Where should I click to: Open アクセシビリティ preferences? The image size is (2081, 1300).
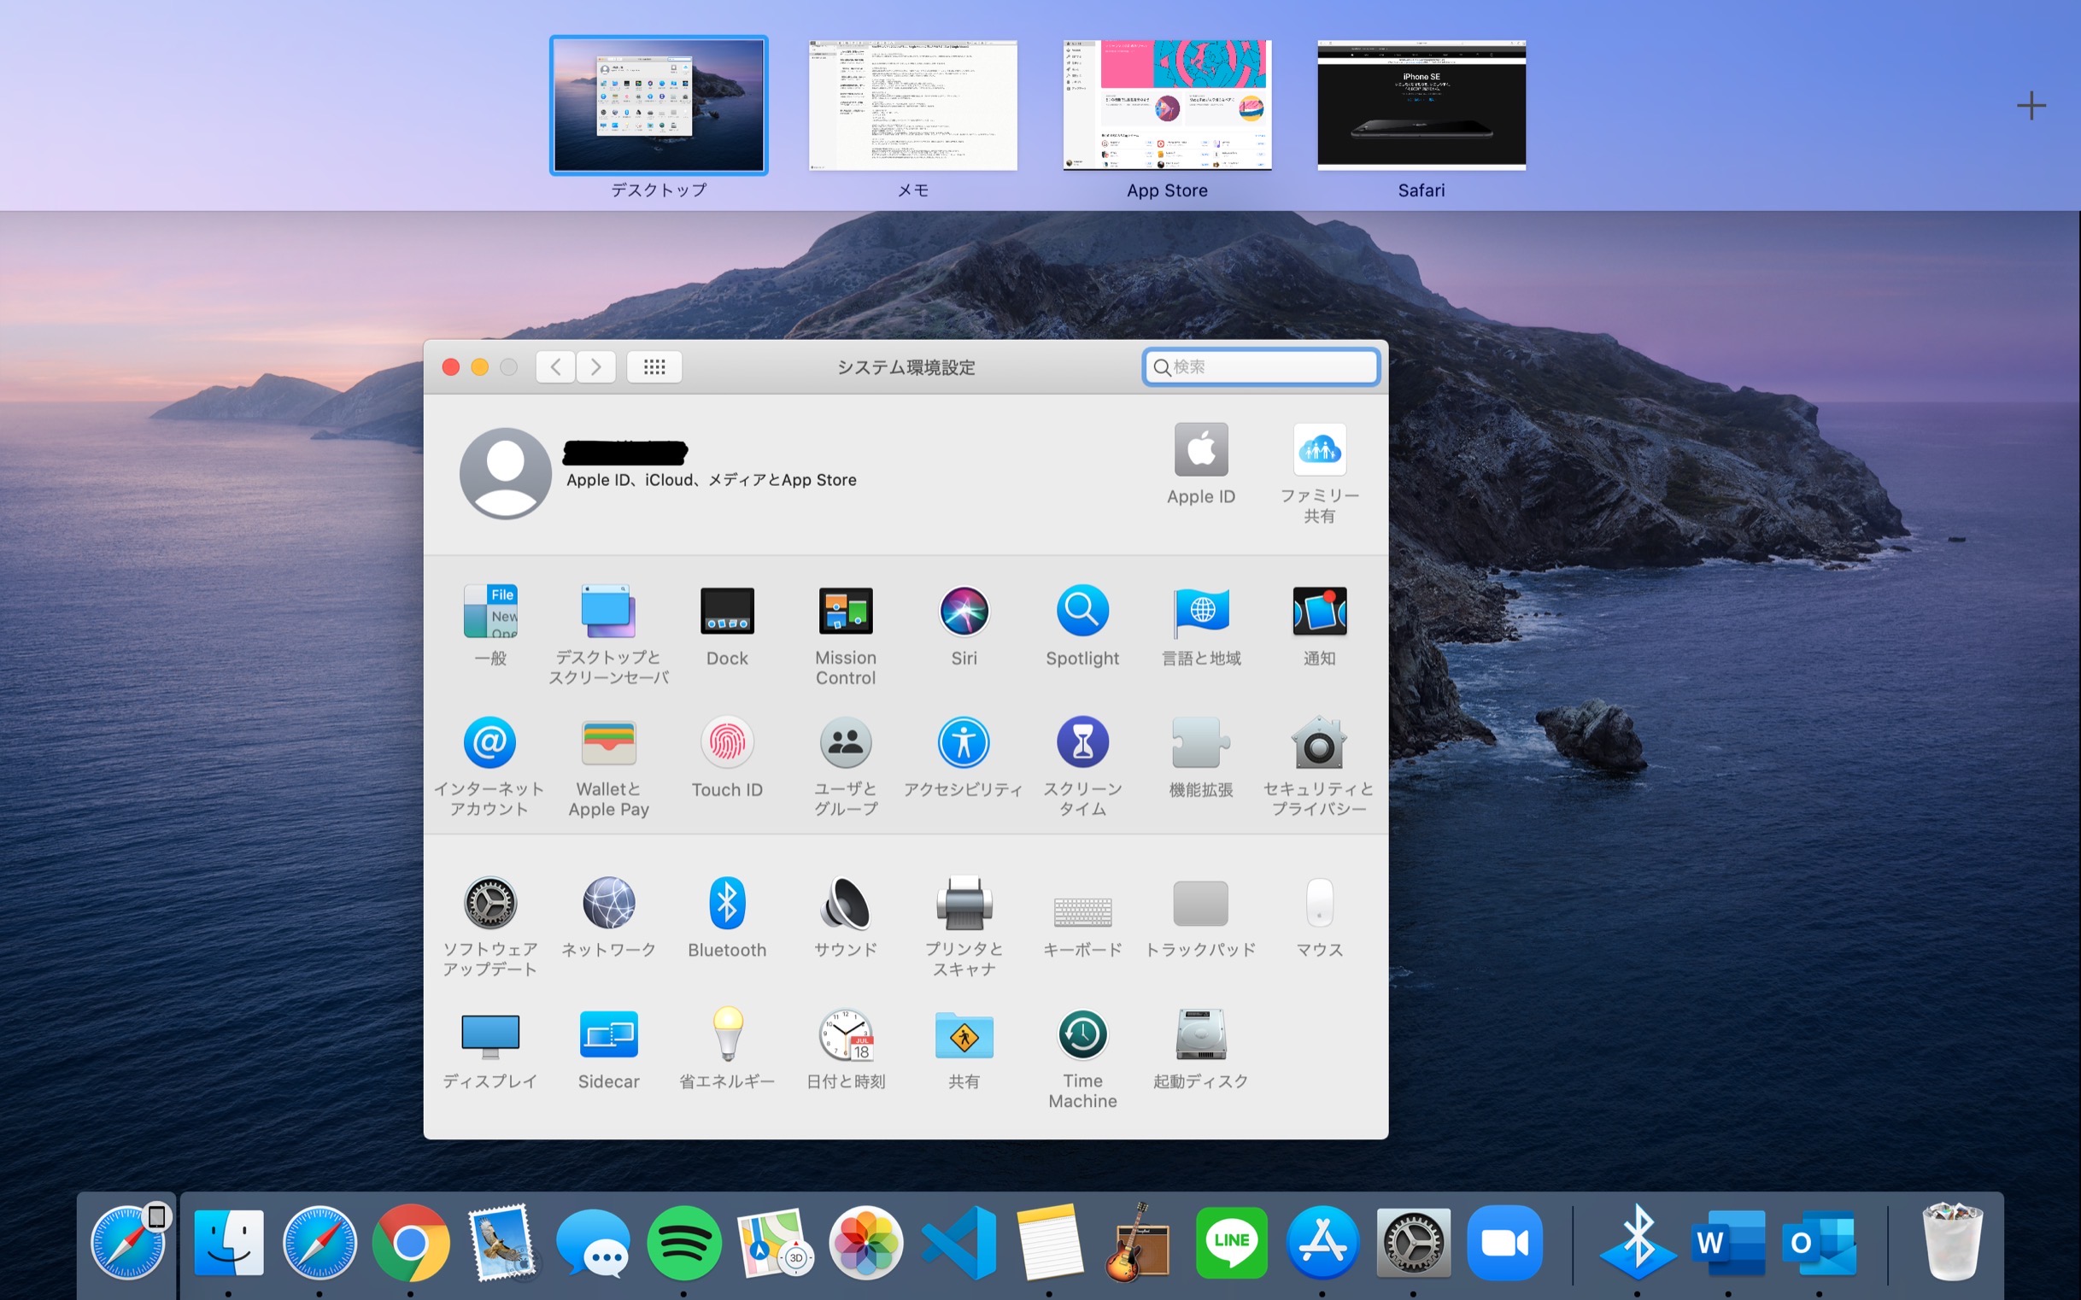(x=964, y=742)
